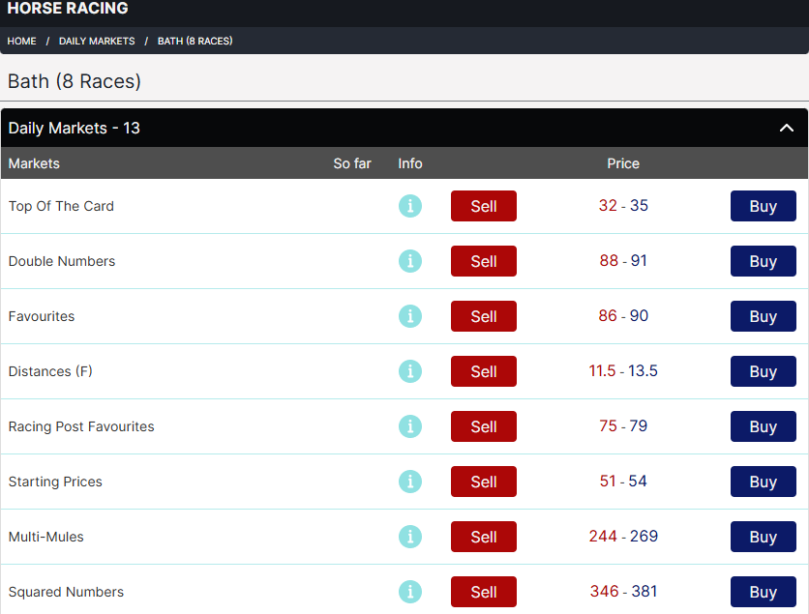Open the Favourites info tooltip
This screenshot has height=614, width=809.
point(409,316)
